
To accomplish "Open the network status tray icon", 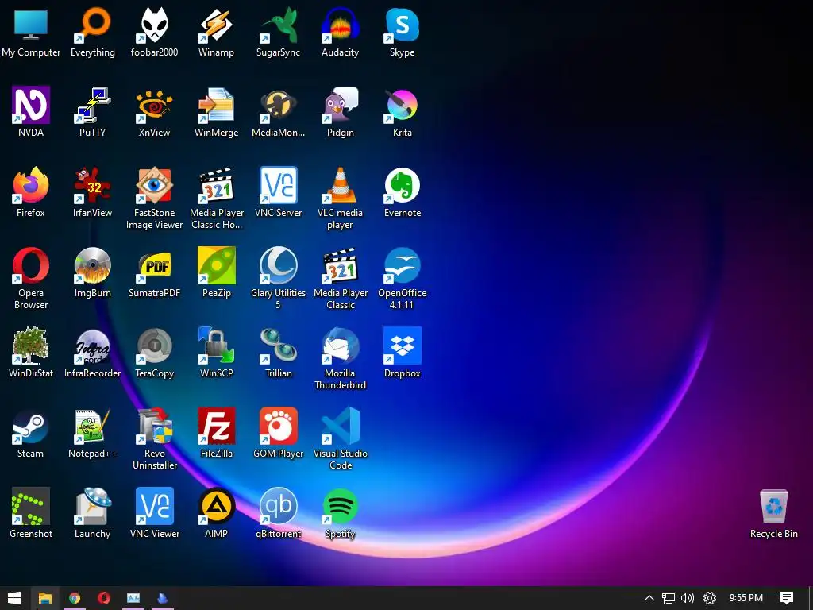I will pyautogui.click(x=669, y=598).
